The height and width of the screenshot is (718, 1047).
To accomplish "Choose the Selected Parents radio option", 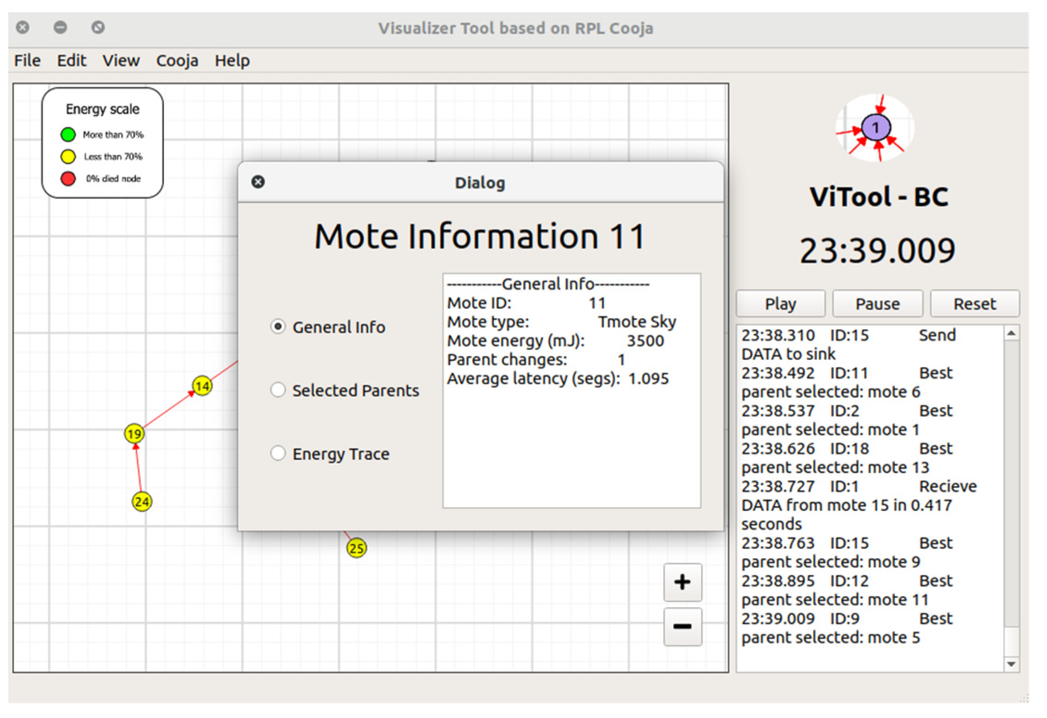I will click(x=278, y=390).
